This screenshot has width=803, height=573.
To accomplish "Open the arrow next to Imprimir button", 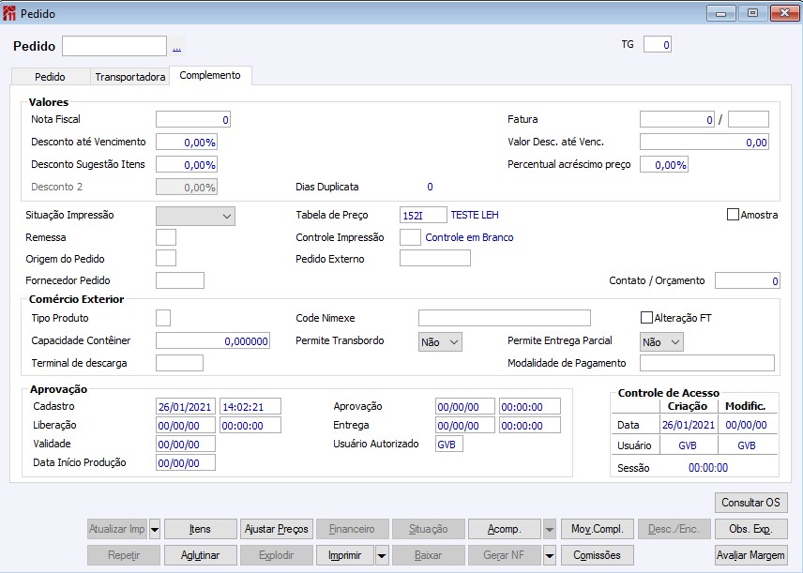I will point(382,555).
